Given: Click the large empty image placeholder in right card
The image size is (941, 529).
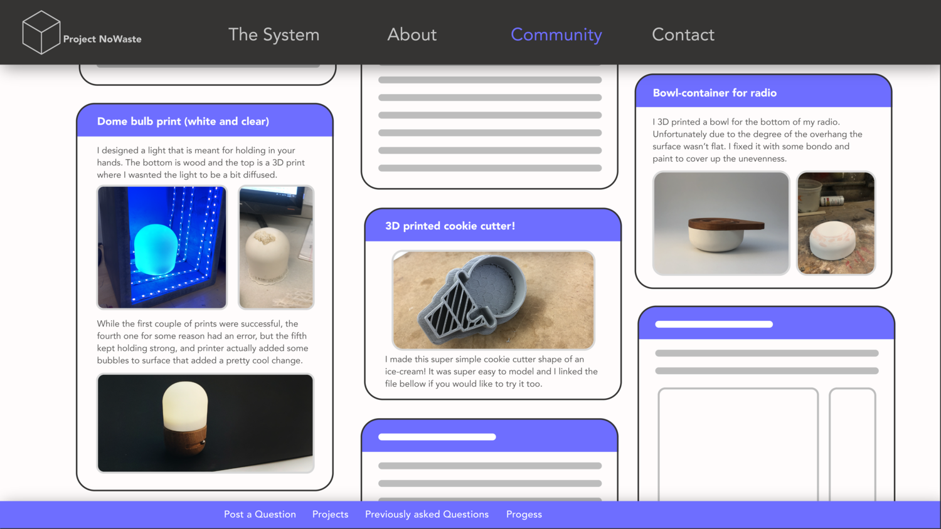Looking at the screenshot, I should tap(738, 444).
